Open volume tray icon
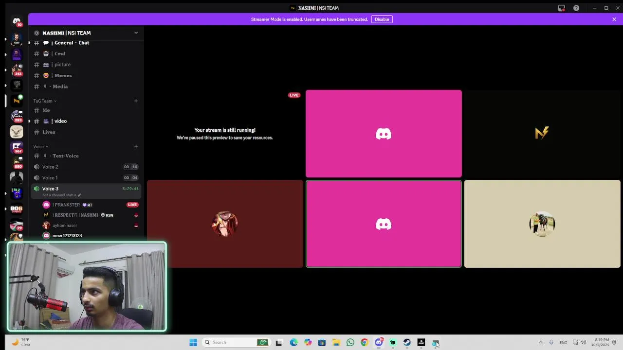This screenshot has height=350, width=623. point(583,342)
